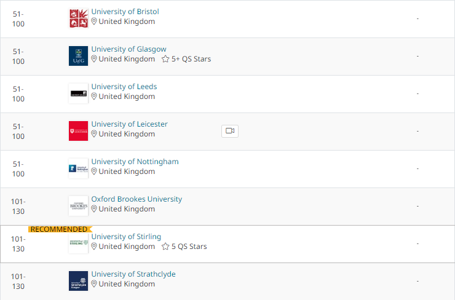Click the star icon for Glasgow QS Stars

165,59
